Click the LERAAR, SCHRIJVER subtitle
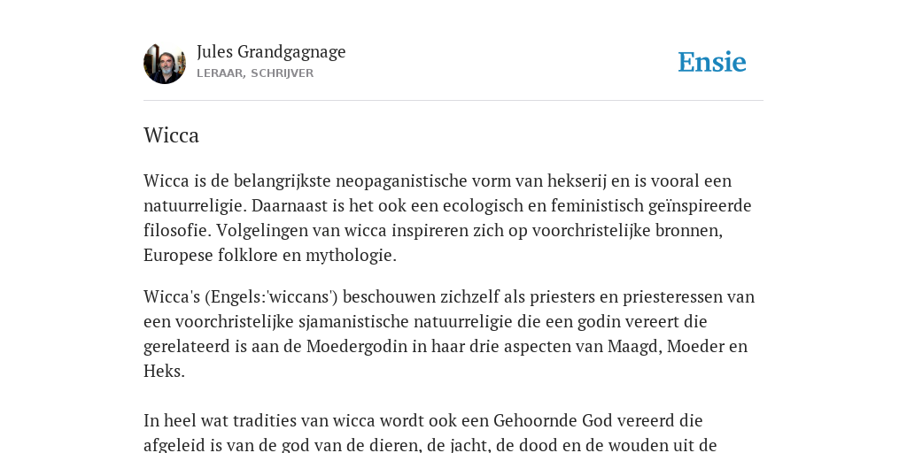 255,73
